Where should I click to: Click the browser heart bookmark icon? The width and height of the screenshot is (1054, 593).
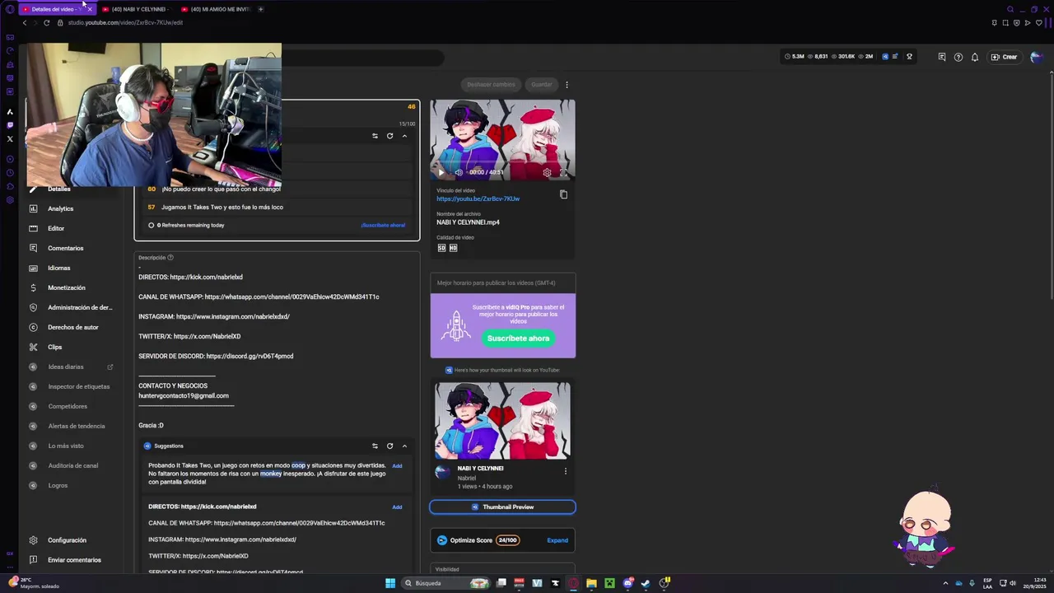1038,22
